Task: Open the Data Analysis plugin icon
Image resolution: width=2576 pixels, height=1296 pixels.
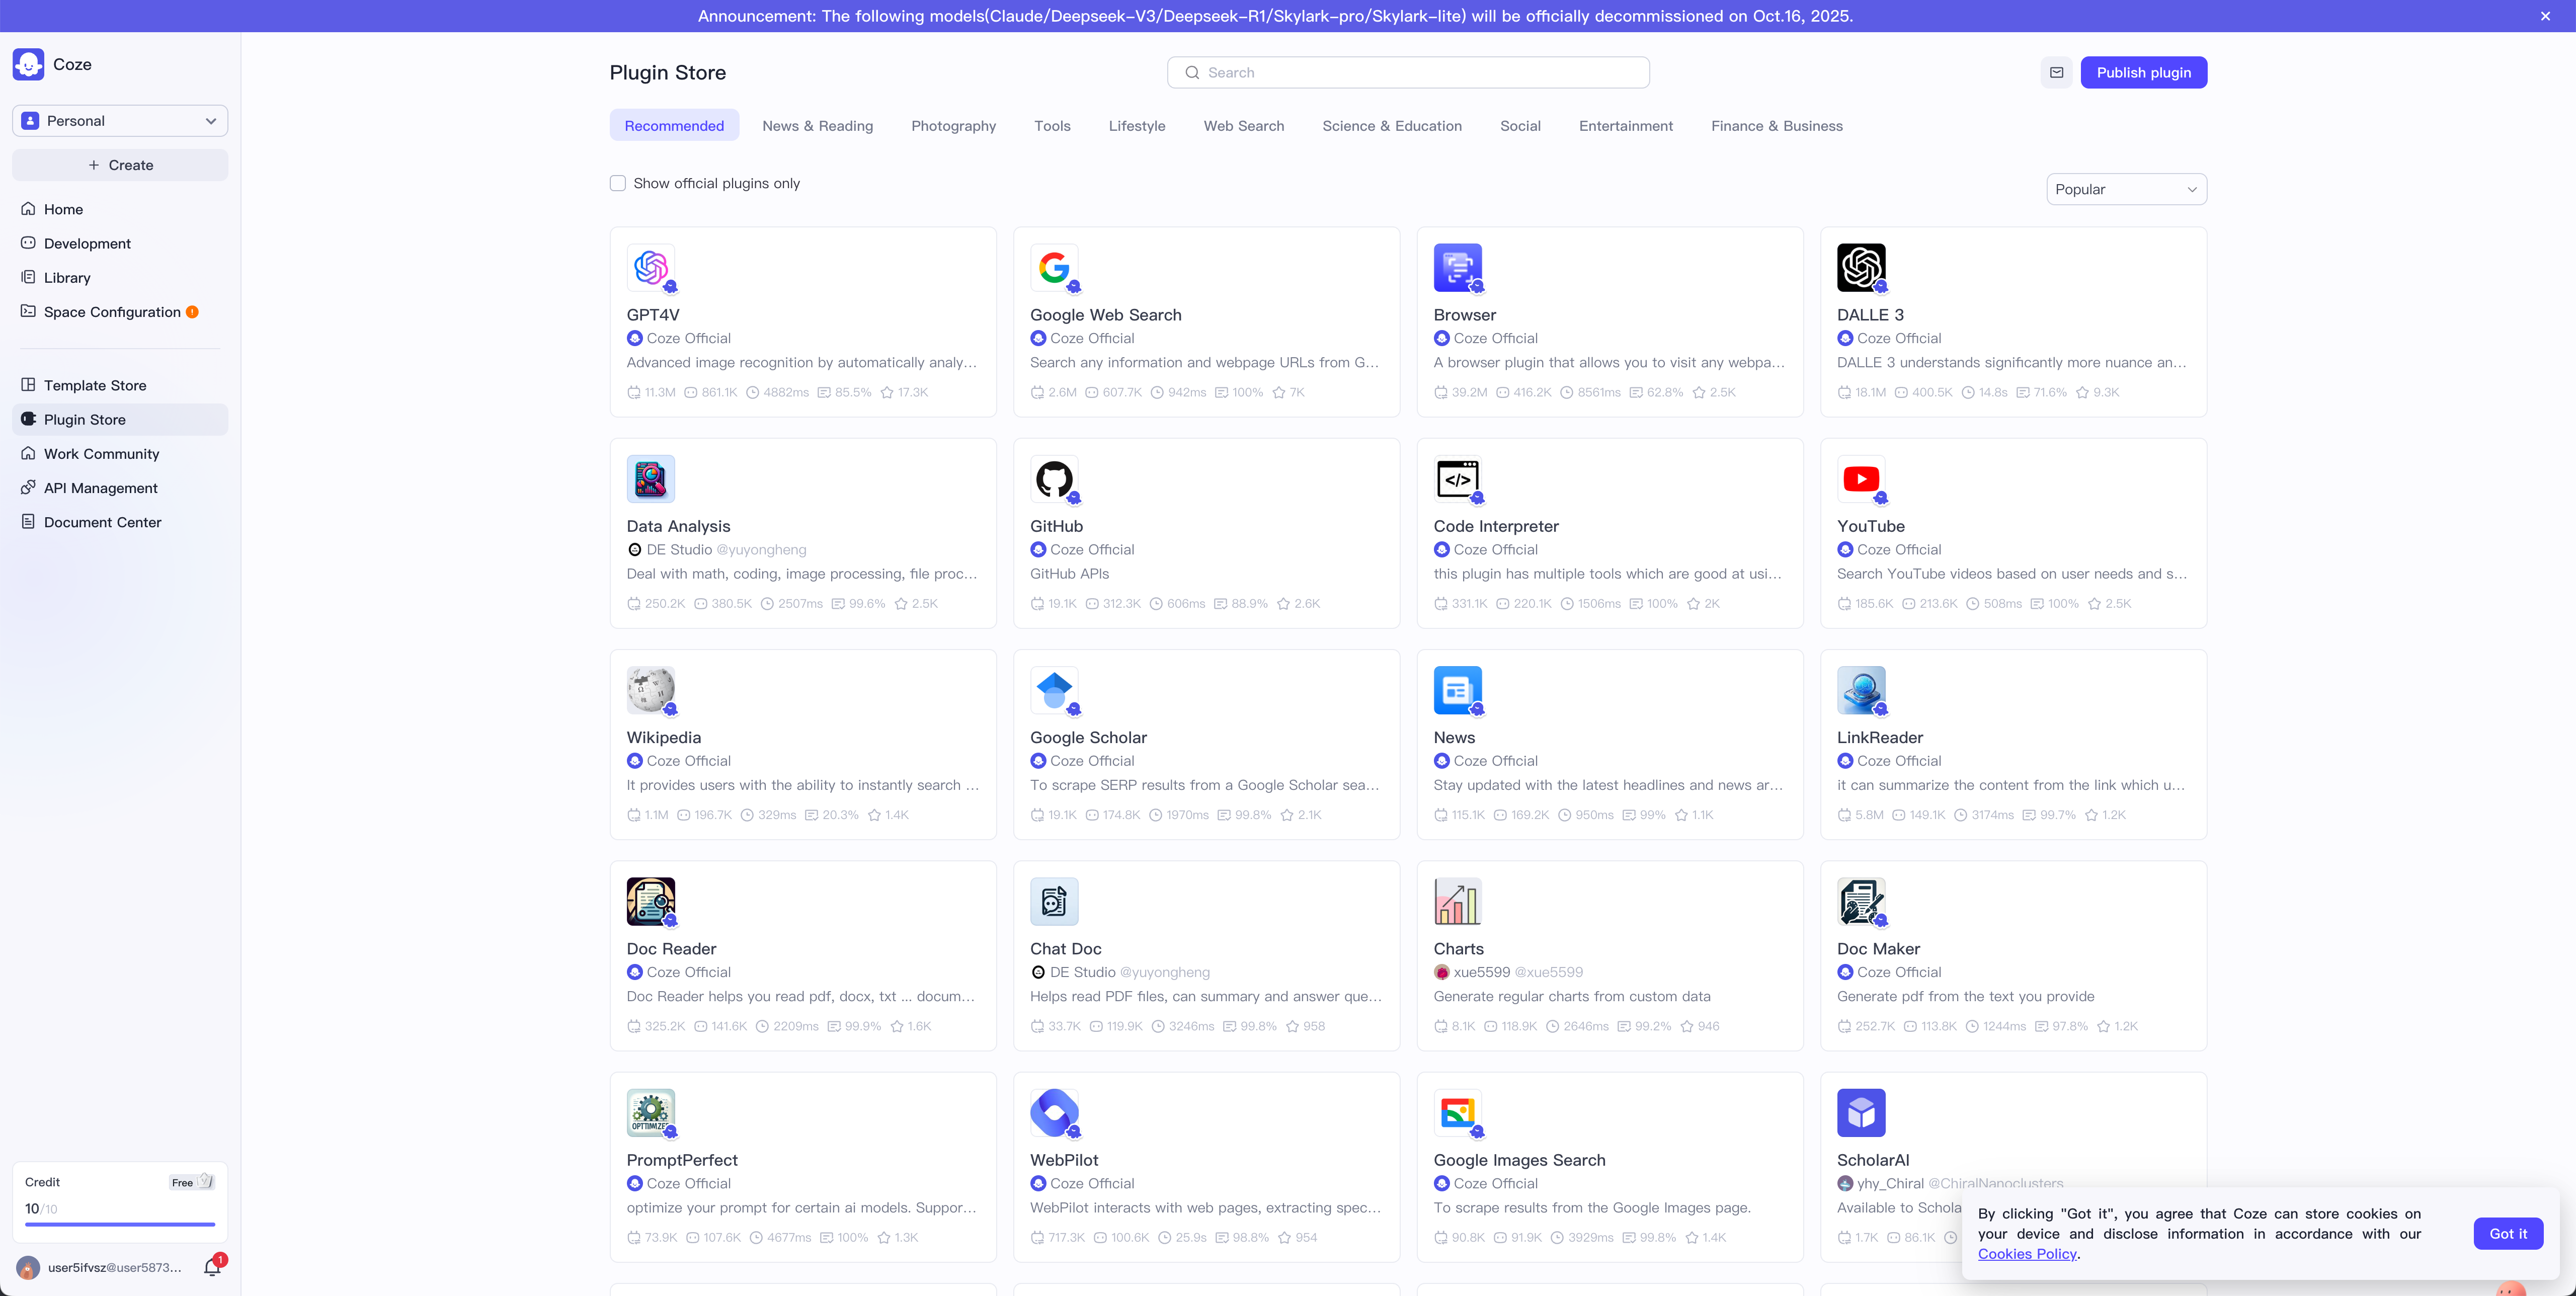Action: [x=651, y=479]
